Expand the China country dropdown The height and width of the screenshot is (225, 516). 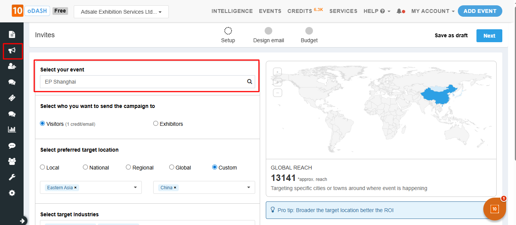[249, 187]
